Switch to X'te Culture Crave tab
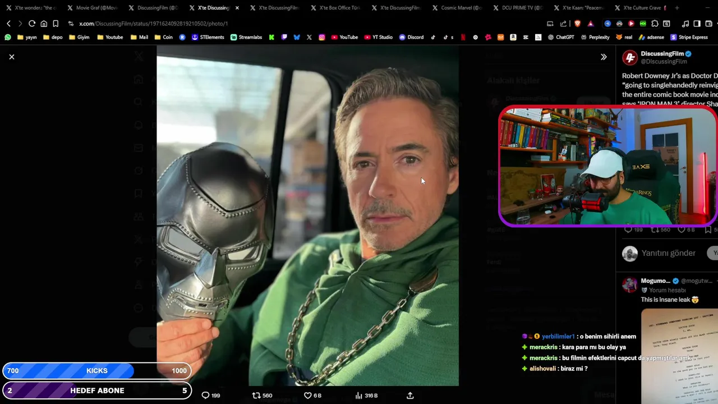Screen dimensions: 718x404 (x=641, y=8)
